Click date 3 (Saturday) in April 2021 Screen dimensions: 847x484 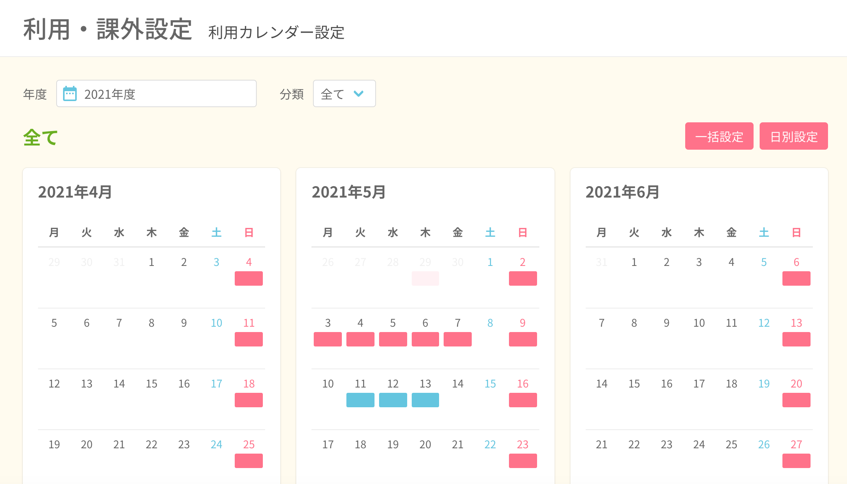[216, 262]
